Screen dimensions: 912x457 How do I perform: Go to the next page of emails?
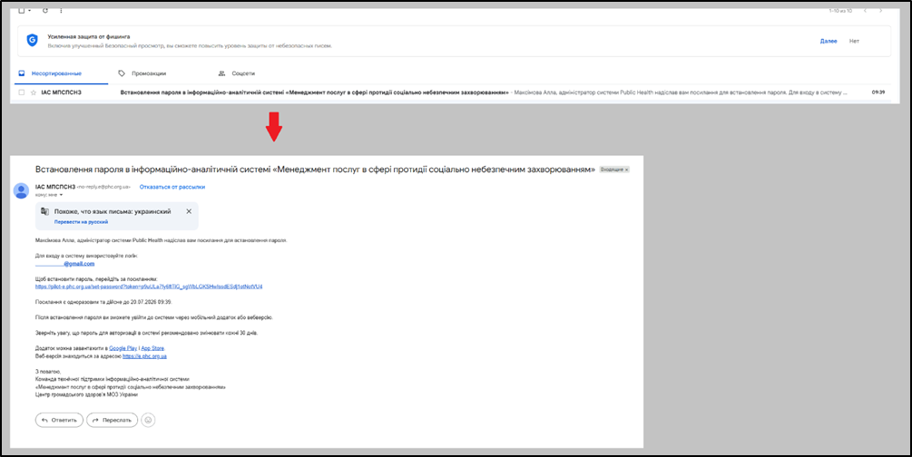[880, 11]
